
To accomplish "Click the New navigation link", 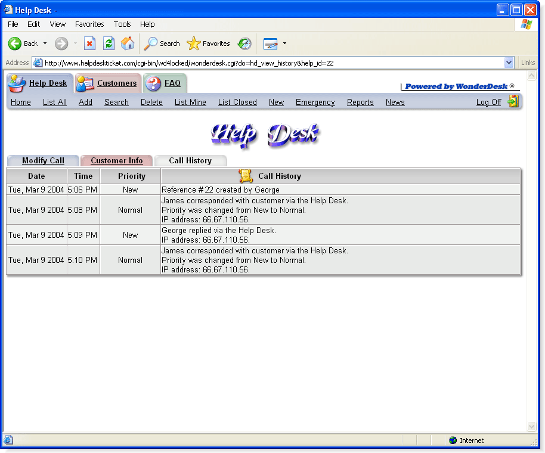I will coord(276,102).
